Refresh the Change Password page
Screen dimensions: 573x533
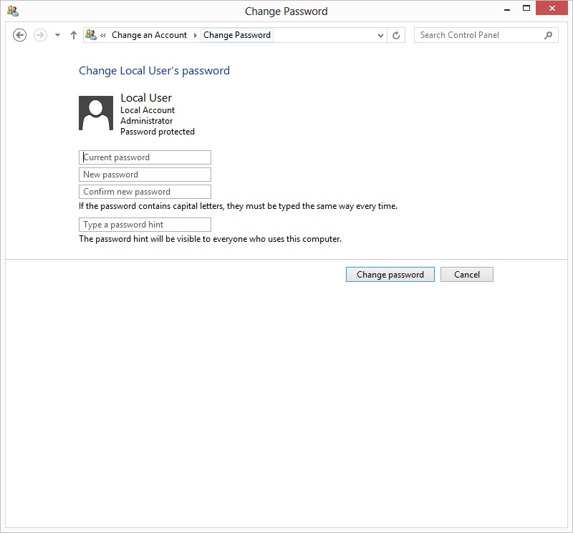(396, 35)
